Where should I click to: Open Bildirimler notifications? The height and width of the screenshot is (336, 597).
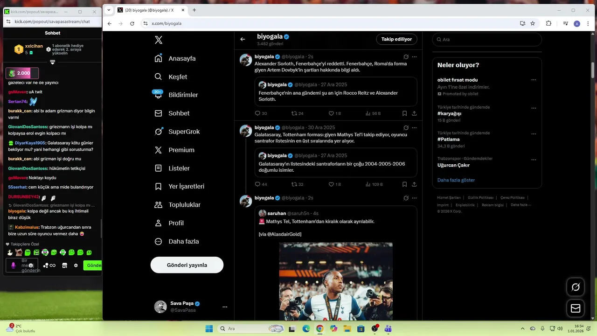coord(176,95)
